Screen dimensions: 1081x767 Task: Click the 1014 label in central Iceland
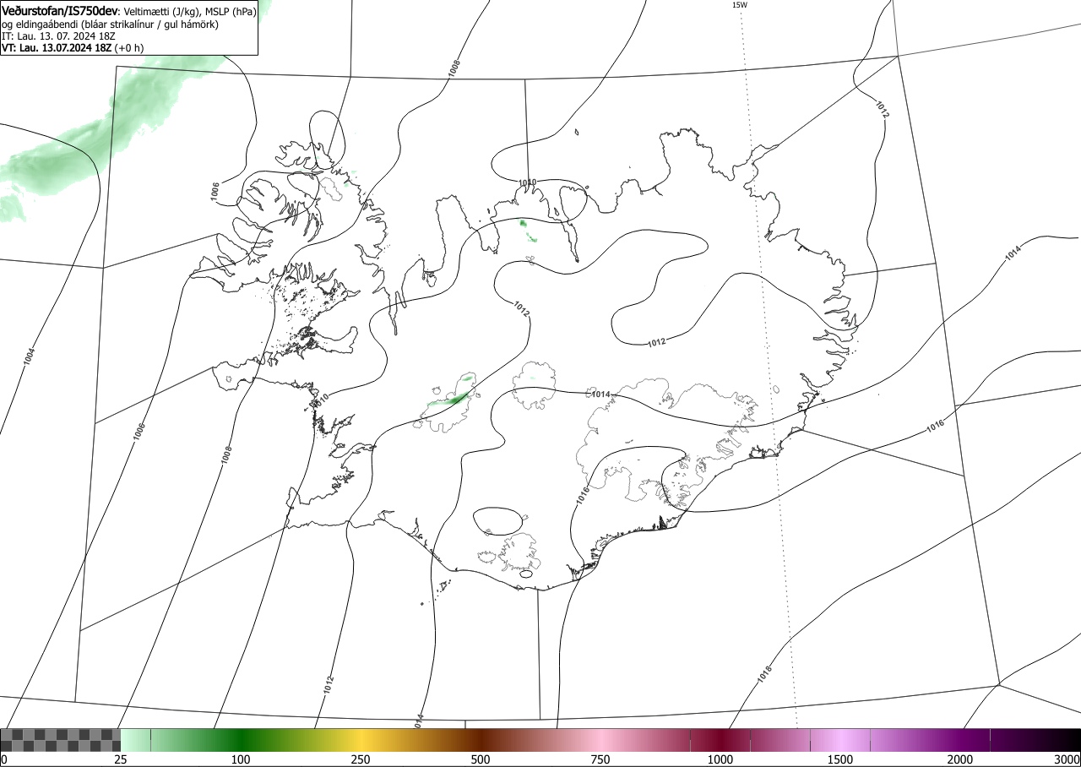[x=600, y=394]
